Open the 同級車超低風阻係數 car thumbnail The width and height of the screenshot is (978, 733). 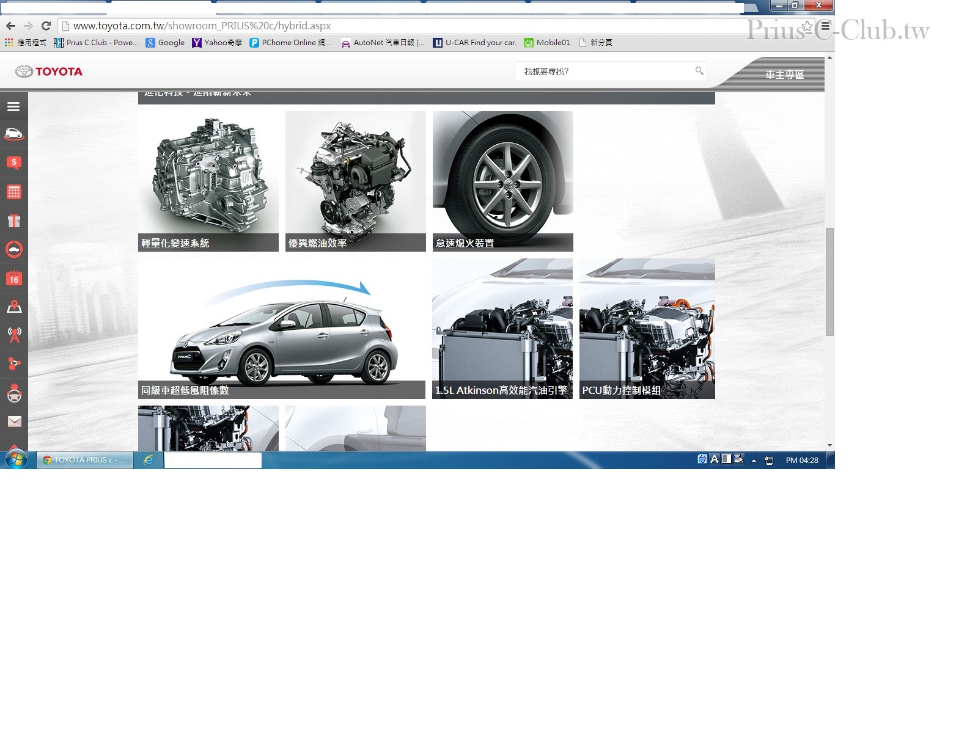pos(282,329)
